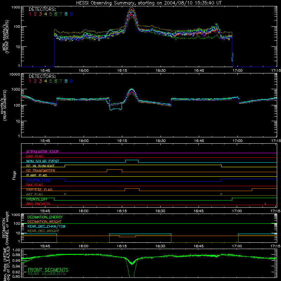Click the 0.90 tick on livetime axis
Viewport: 281px width, 281px height.
(17, 277)
